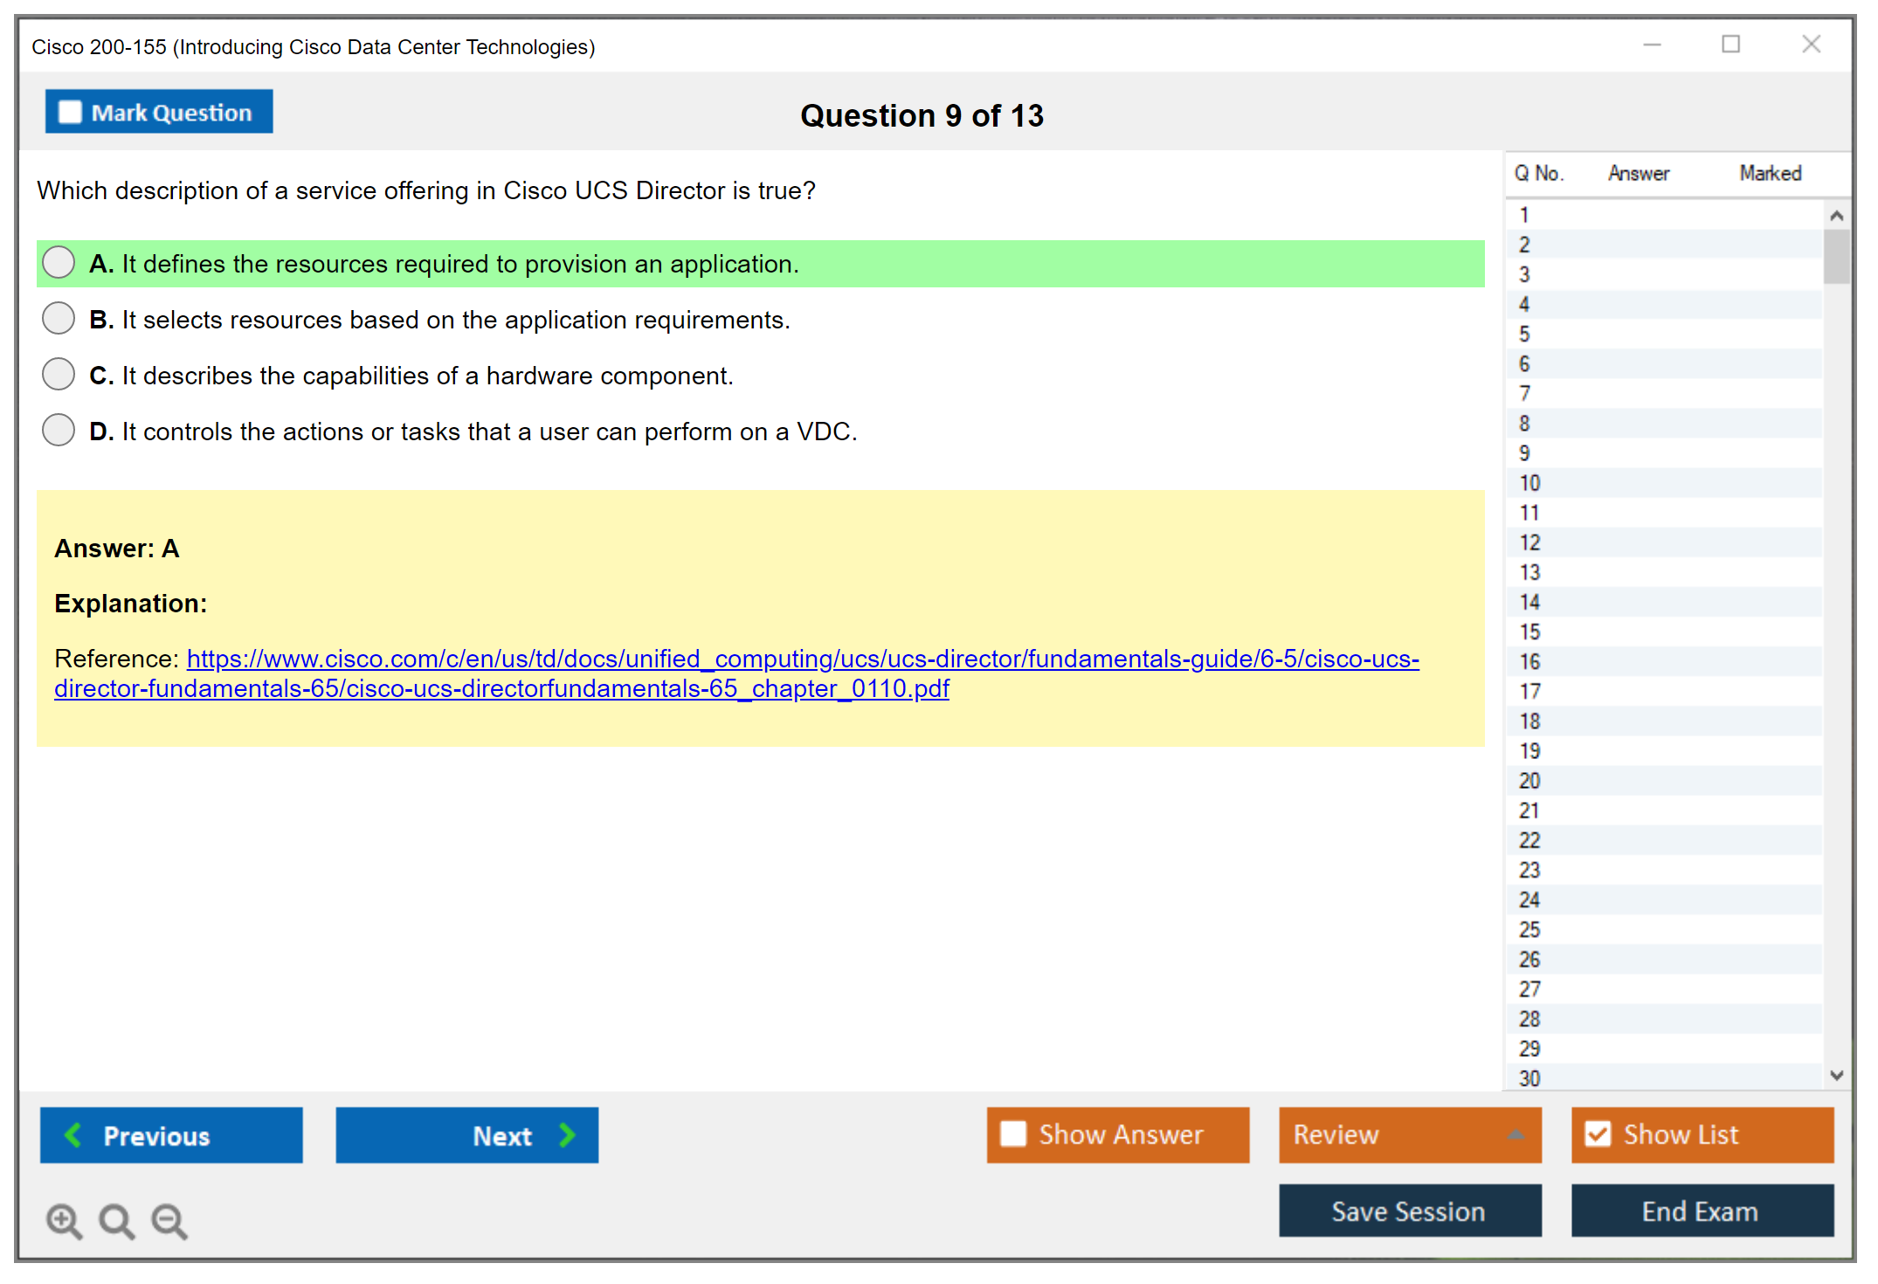
Task: Toggle the Show Answer checkbox
Action: (1013, 1134)
